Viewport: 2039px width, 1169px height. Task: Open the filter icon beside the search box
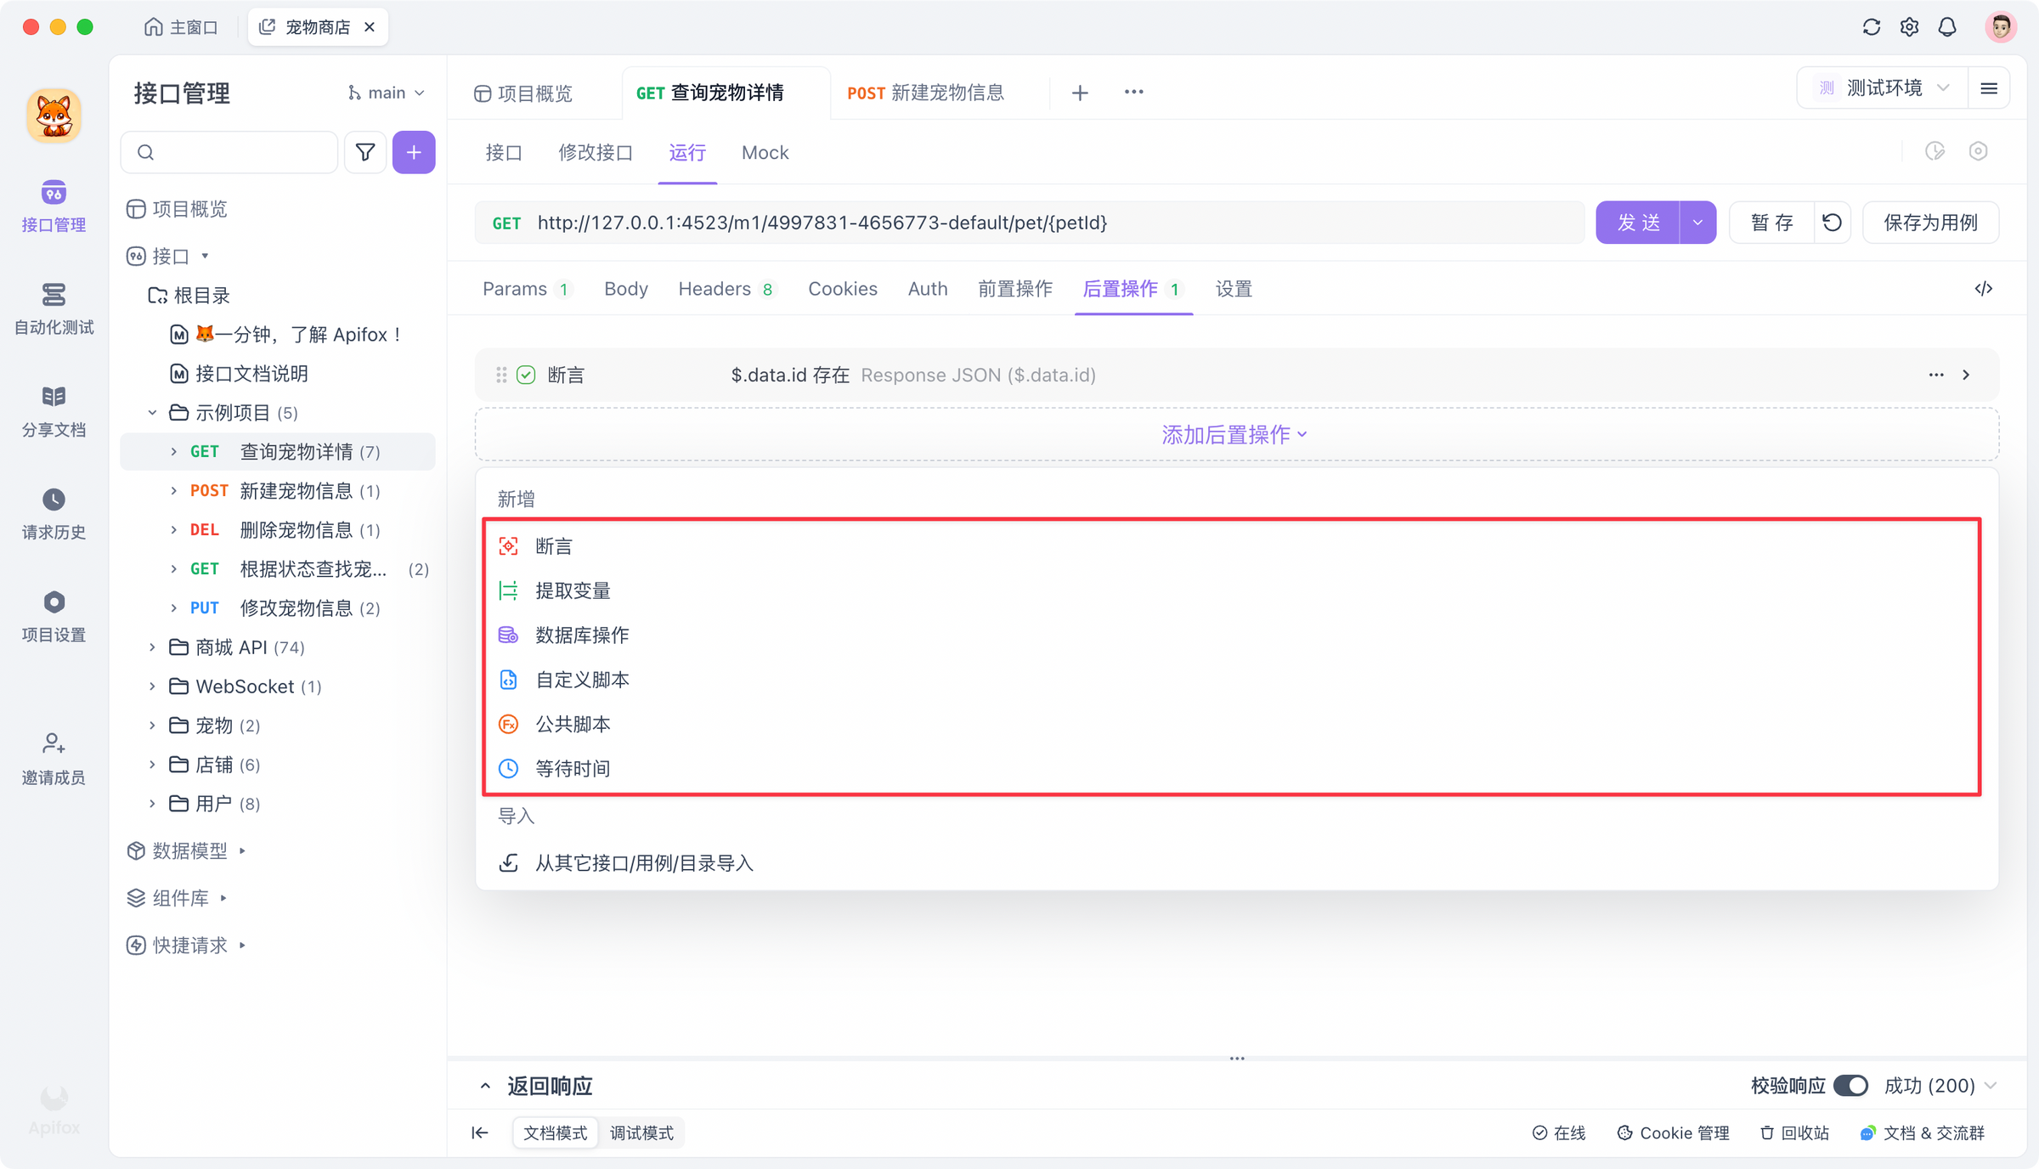coord(364,152)
